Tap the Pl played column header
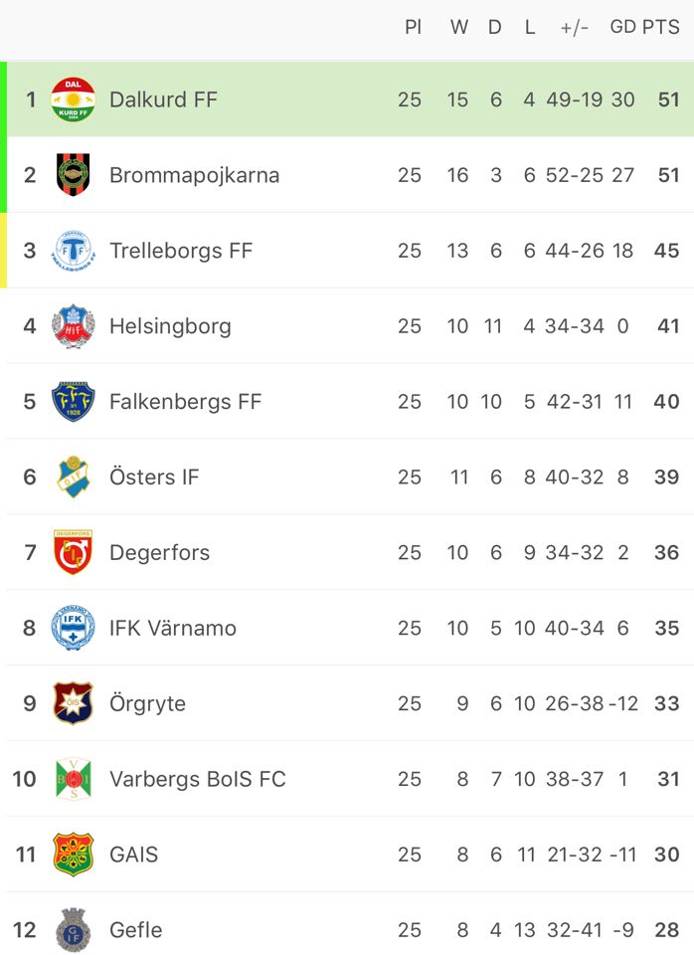The image size is (694, 955). click(413, 28)
